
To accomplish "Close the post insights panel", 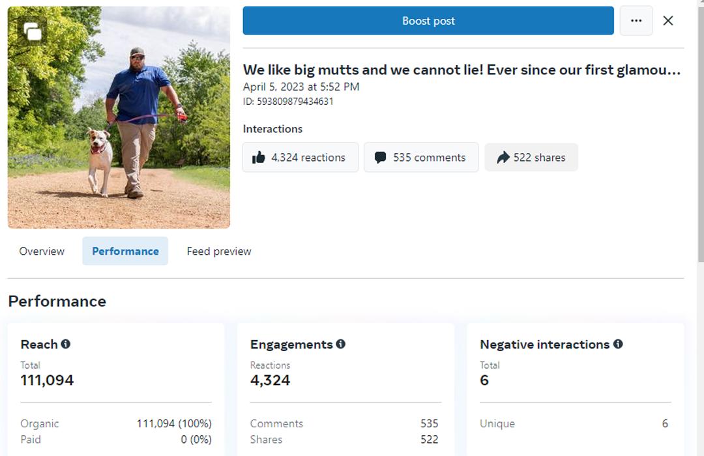I will (x=668, y=21).
